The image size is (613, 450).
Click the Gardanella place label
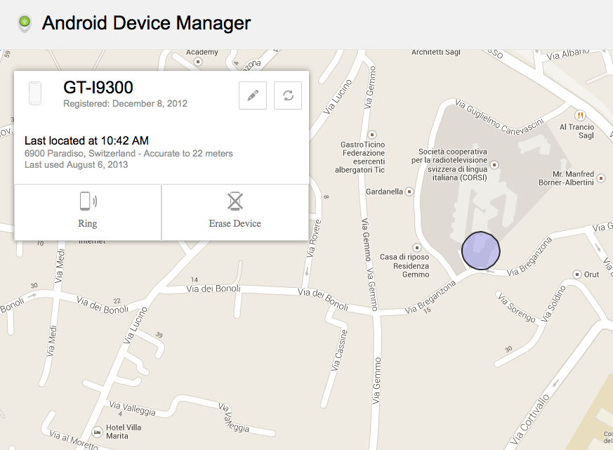click(x=384, y=192)
